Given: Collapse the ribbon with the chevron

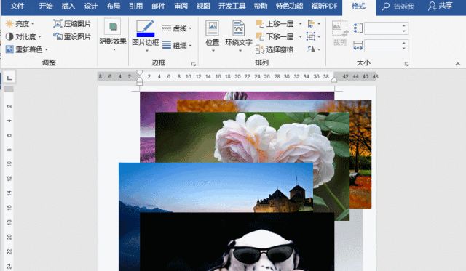Looking at the screenshot, I should pyautogui.click(x=458, y=64).
